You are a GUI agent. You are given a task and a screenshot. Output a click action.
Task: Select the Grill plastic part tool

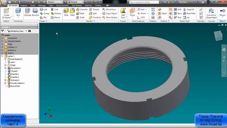(x=178, y=10)
